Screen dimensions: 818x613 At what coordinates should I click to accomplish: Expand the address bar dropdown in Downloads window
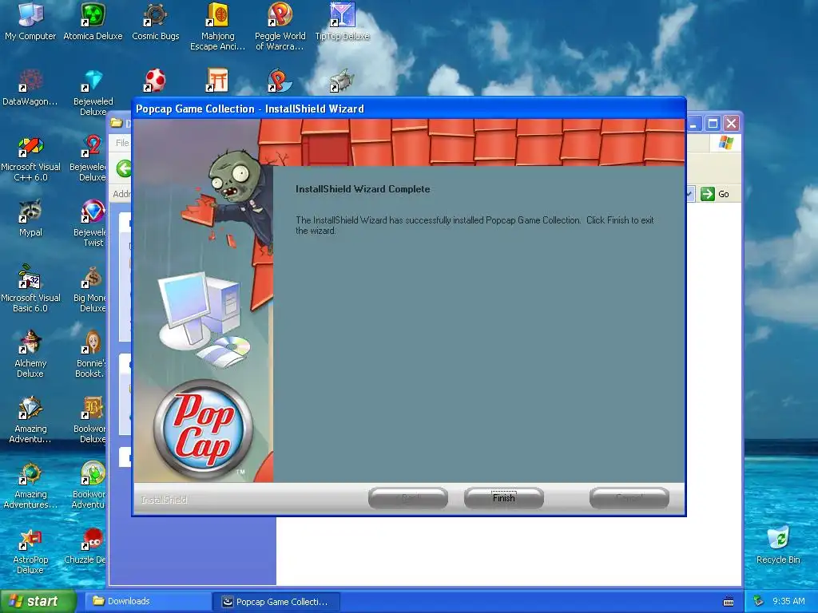(x=689, y=194)
